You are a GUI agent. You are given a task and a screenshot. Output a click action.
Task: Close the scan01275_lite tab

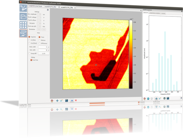click(59, 7)
